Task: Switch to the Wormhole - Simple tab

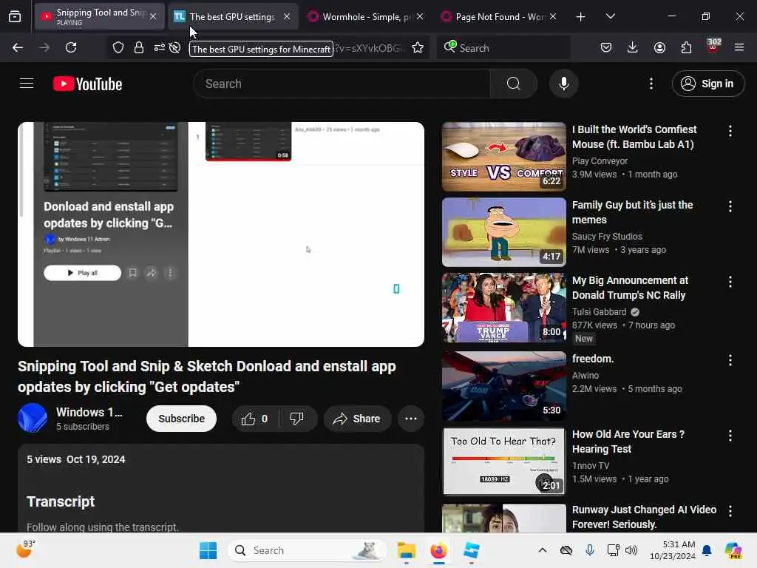Action: point(365,16)
